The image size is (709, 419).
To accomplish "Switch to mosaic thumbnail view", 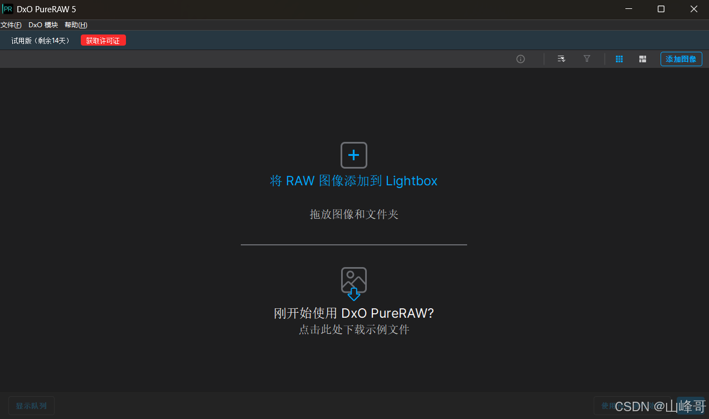I will tap(643, 59).
